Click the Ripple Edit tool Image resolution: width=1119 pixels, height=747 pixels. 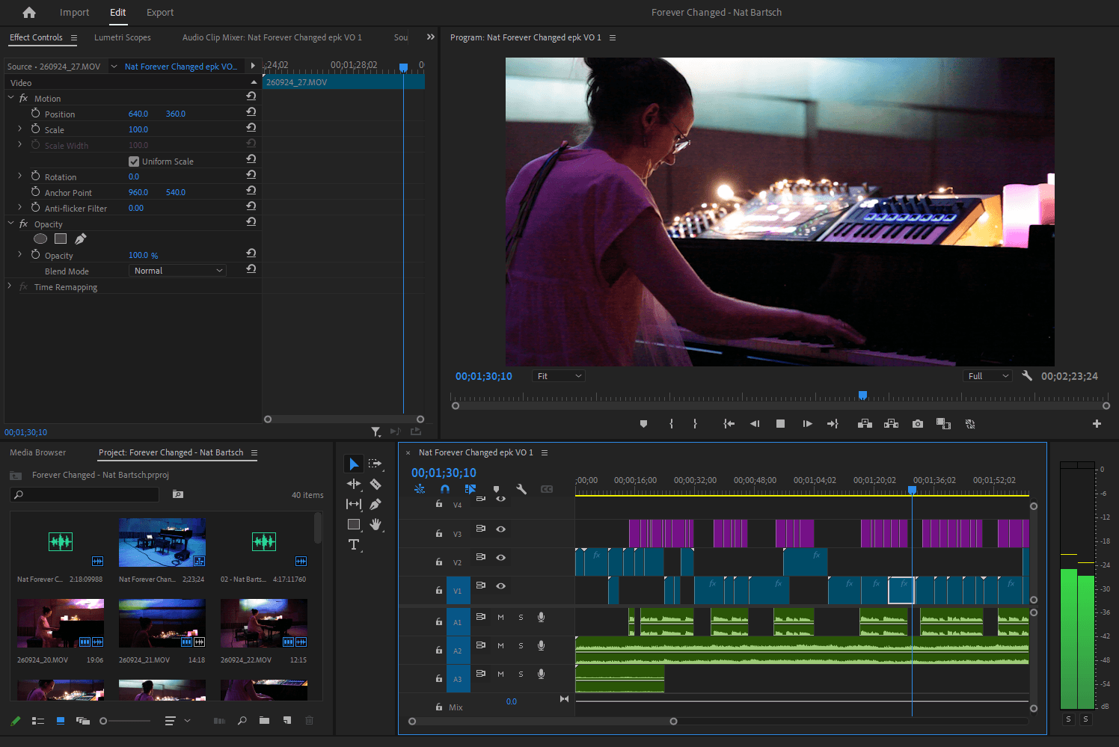[354, 485]
